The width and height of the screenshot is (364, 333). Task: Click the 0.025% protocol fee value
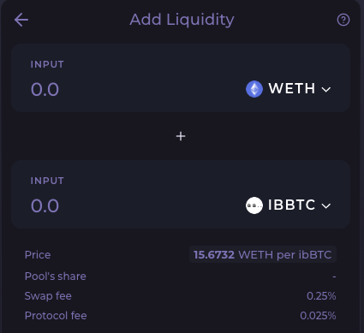pos(318,316)
